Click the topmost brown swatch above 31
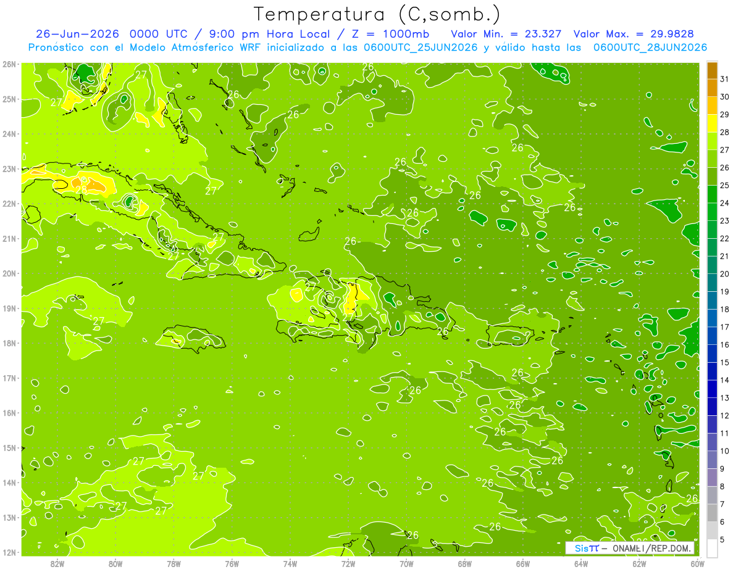The image size is (741, 572). (x=712, y=70)
